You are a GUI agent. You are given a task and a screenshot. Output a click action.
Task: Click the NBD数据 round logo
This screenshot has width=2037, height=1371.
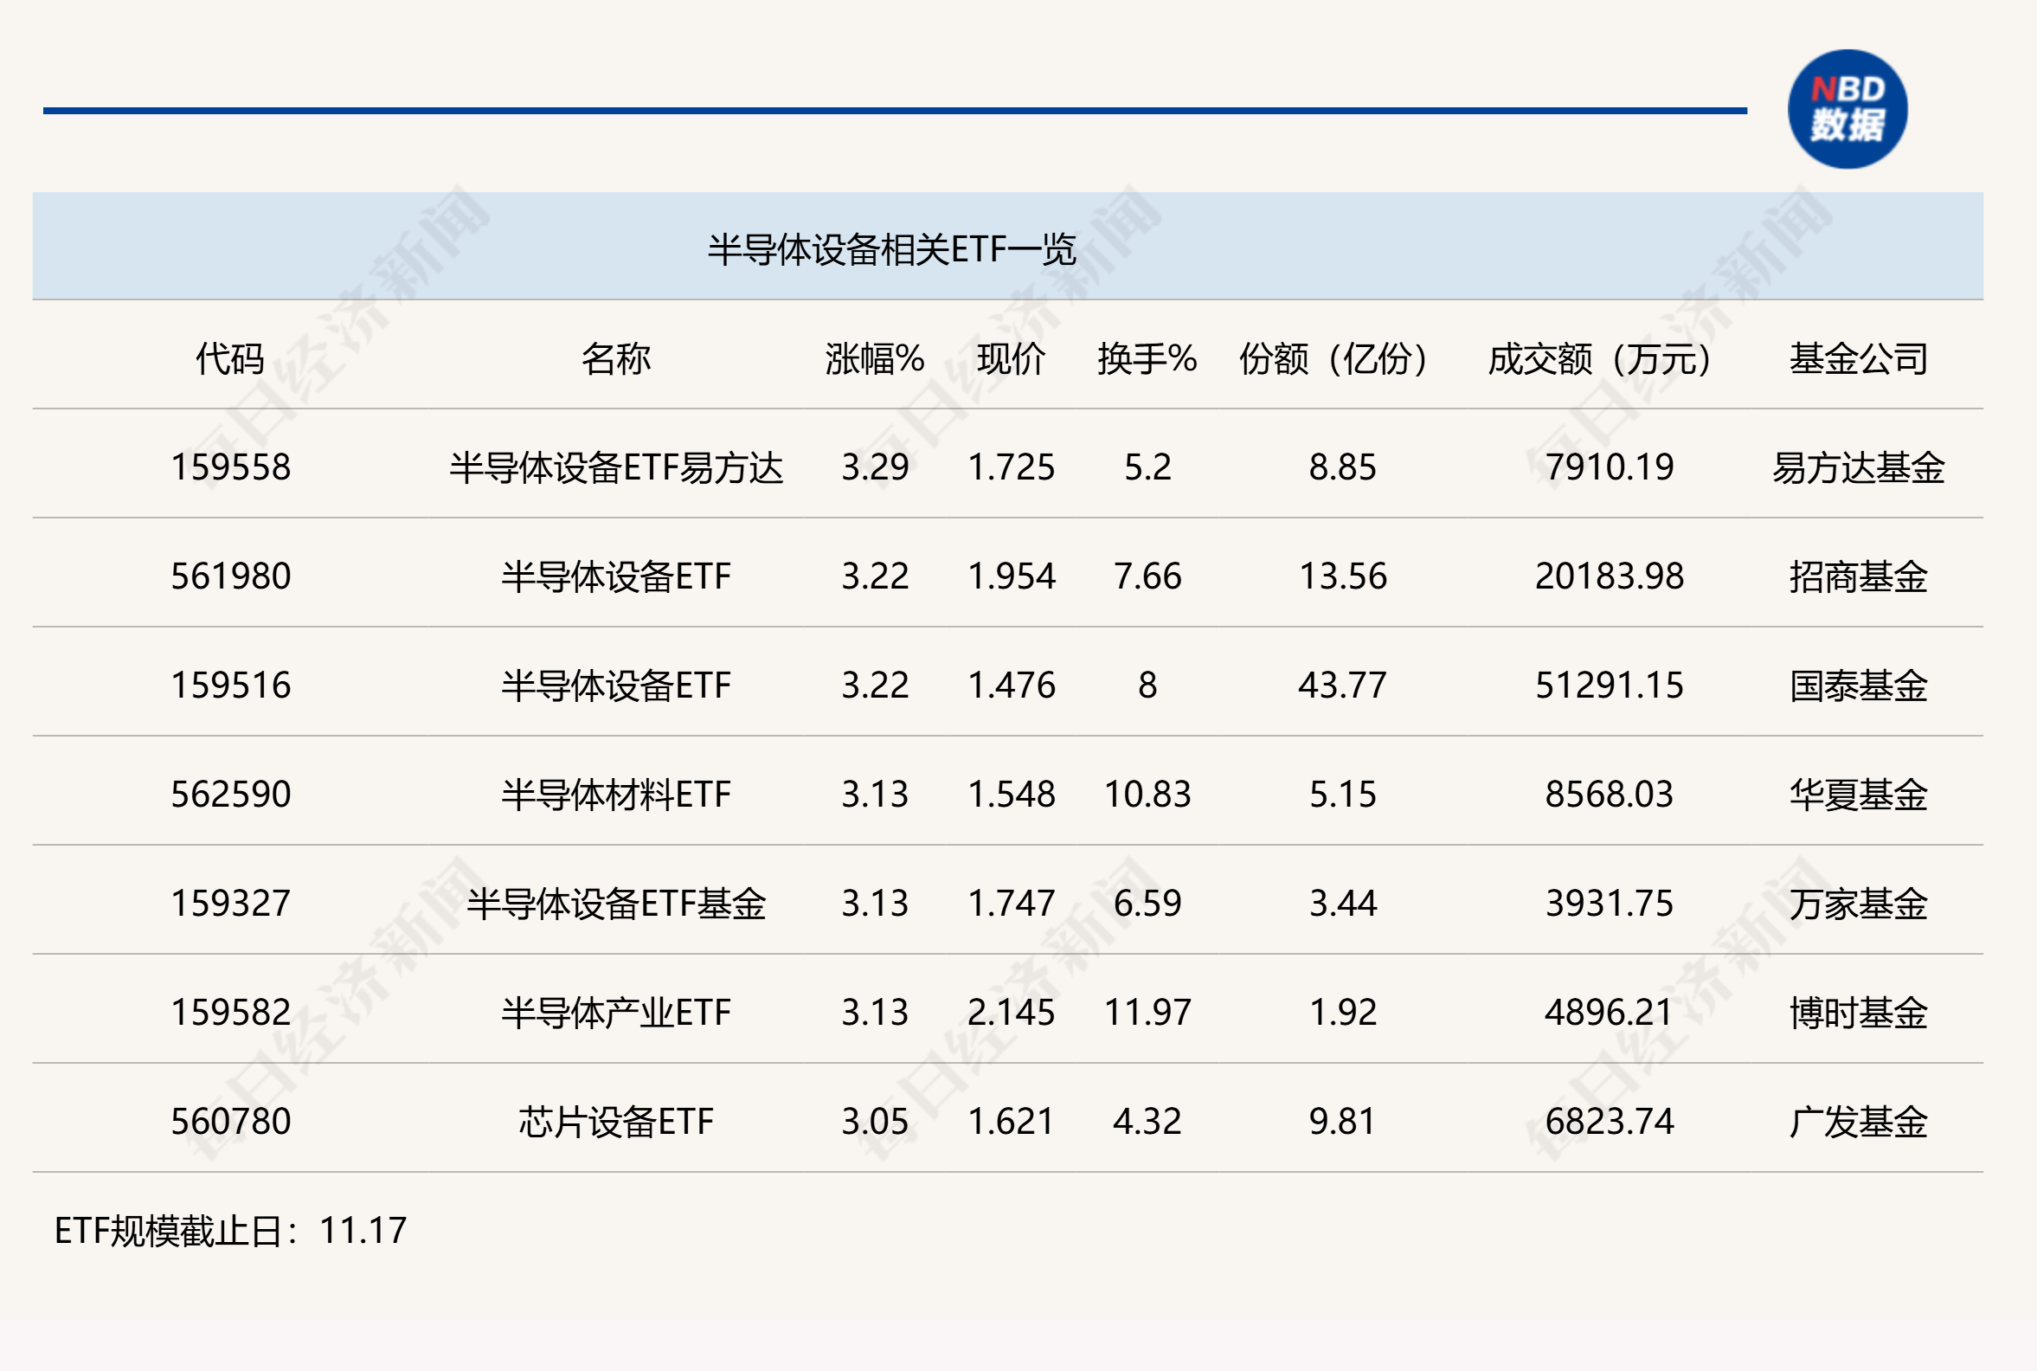[1847, 109]
